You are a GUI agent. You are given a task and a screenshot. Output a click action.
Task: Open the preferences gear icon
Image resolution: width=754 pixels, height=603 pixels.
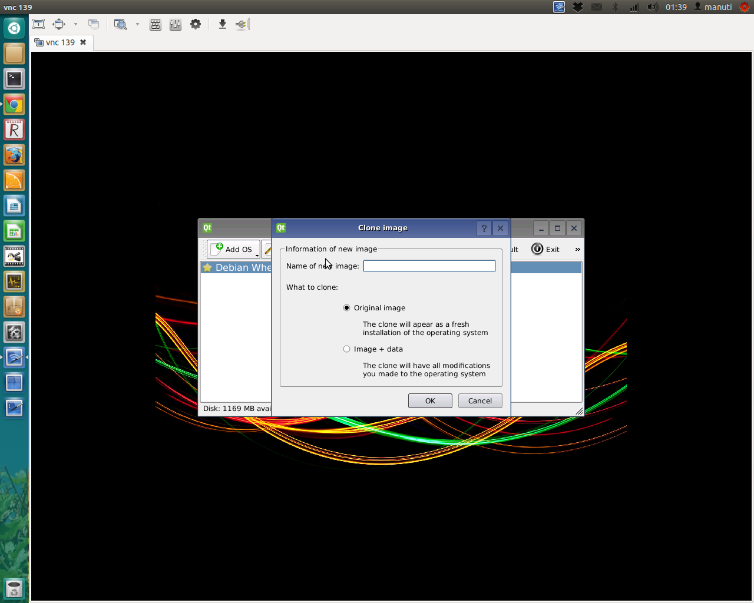(x=196, y=24)
